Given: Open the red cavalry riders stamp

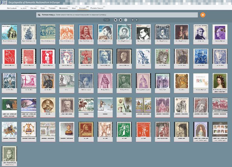Looking at the screenshot, I should click(220, 105).
